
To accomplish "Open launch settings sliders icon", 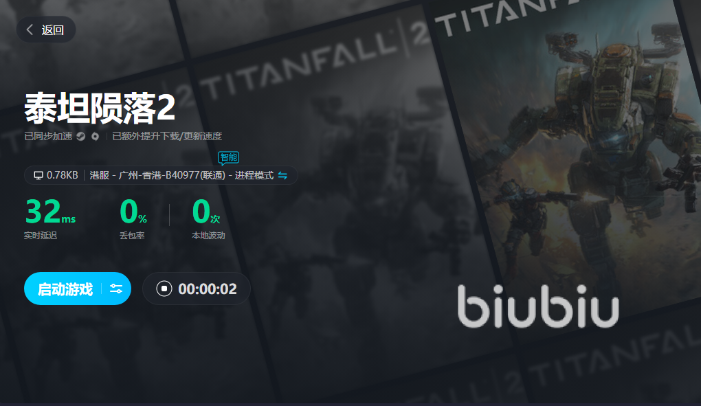I will click(116, 289).
